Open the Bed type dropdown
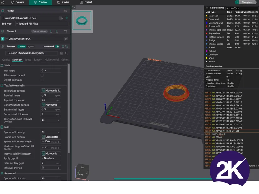259x194 pixels. (42, 24)
